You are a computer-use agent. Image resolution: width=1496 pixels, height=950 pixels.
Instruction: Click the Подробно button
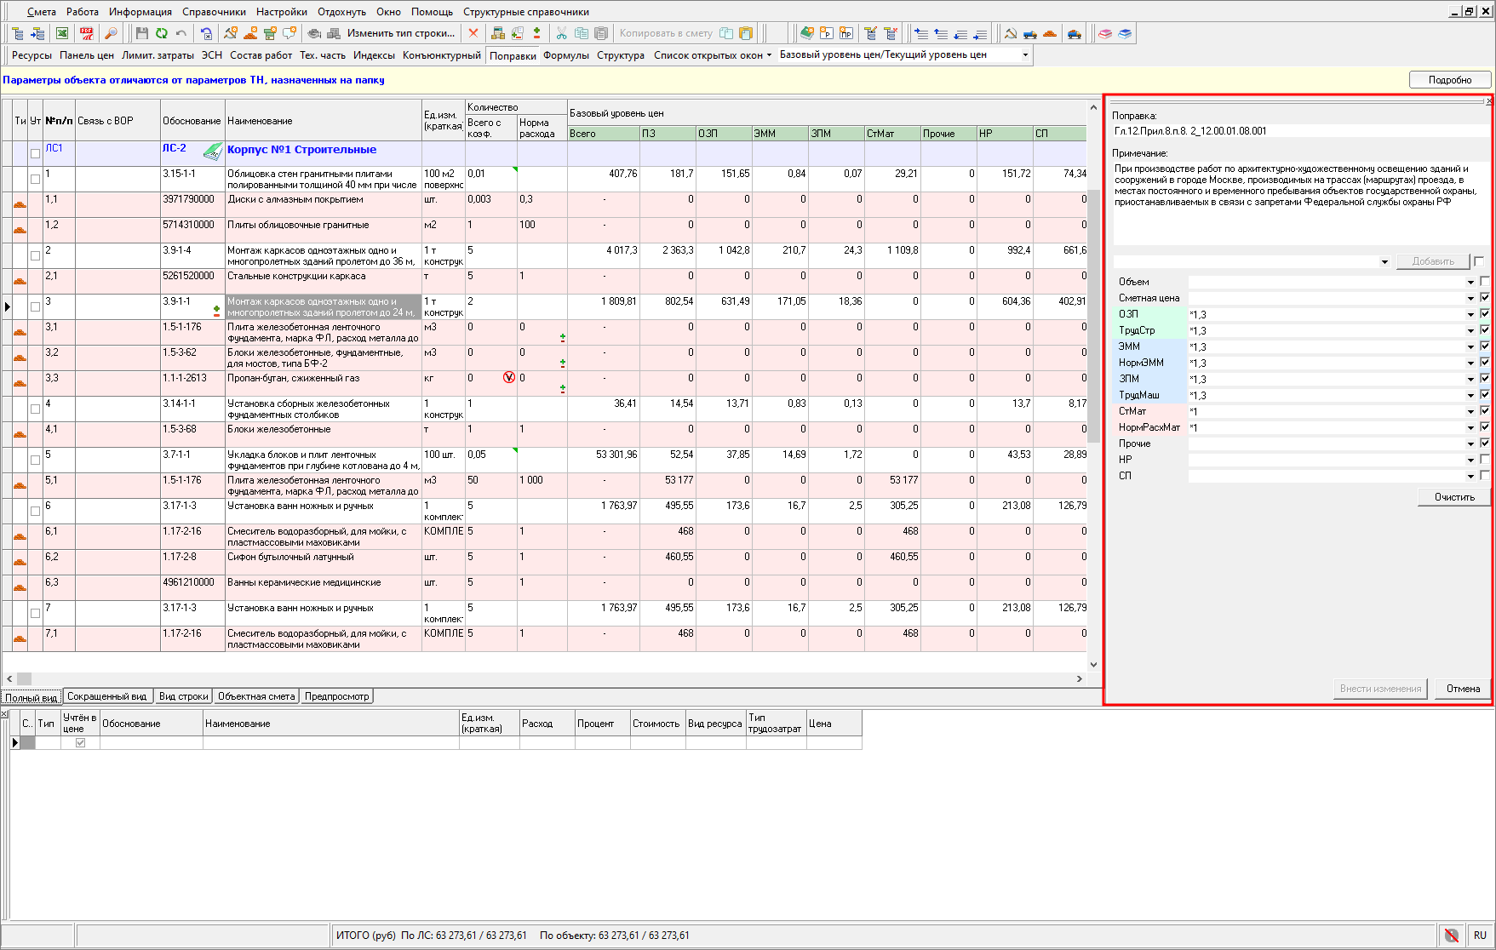[x=1450, y=80]
